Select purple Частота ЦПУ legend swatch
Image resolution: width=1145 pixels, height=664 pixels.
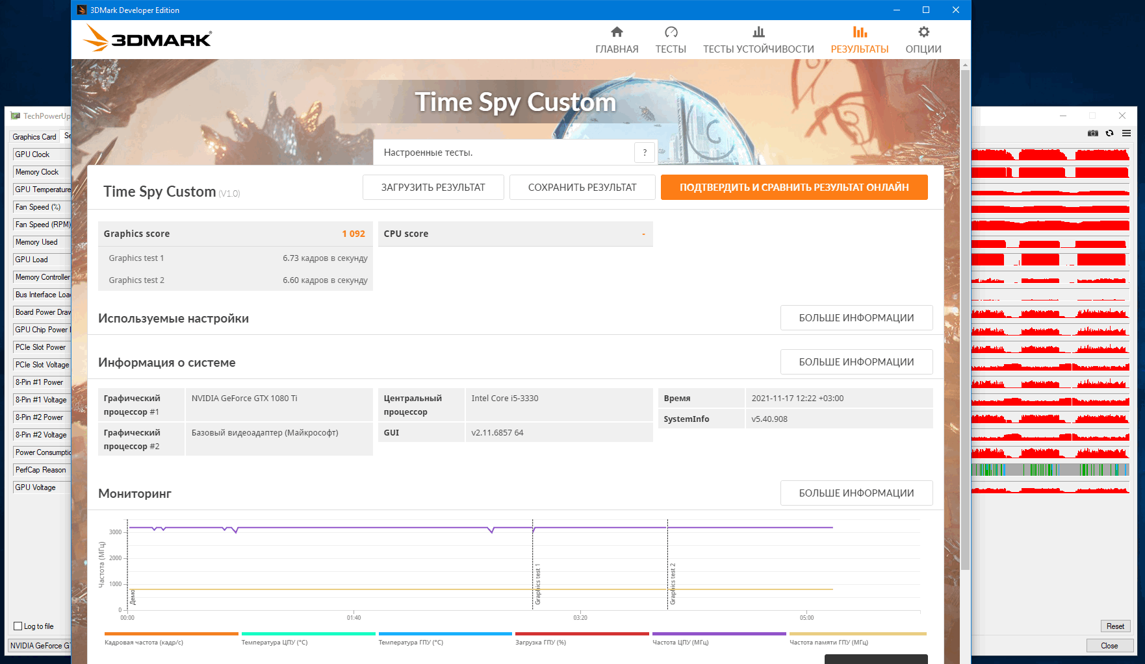(x=719, y=634)
